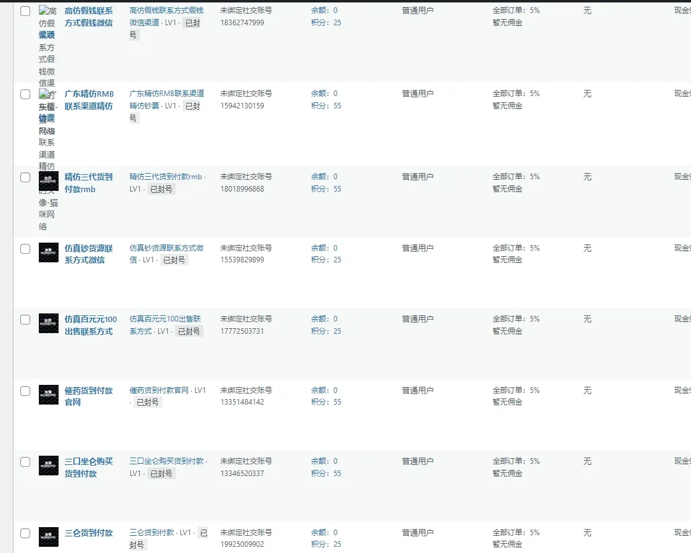This screenshot has height=553, width=691.
Task: Toggle the checkbox next to 仿真钞货源联系方式微信
Action: click(x=25, y=249)
